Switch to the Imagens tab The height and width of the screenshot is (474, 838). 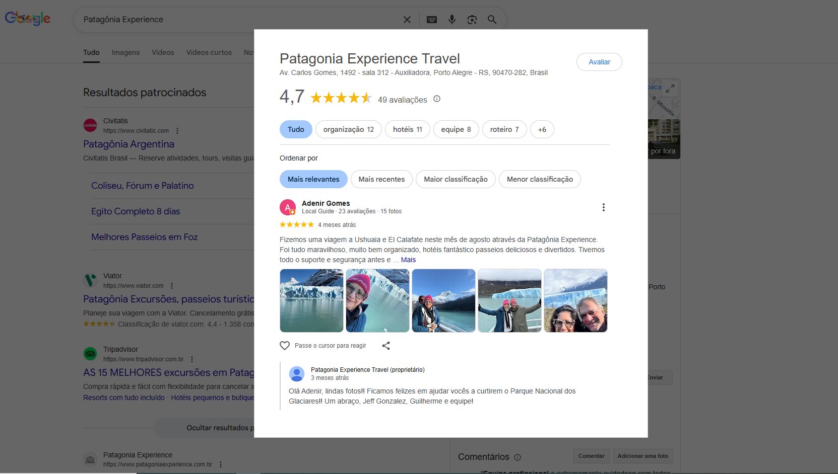(125, 52)
